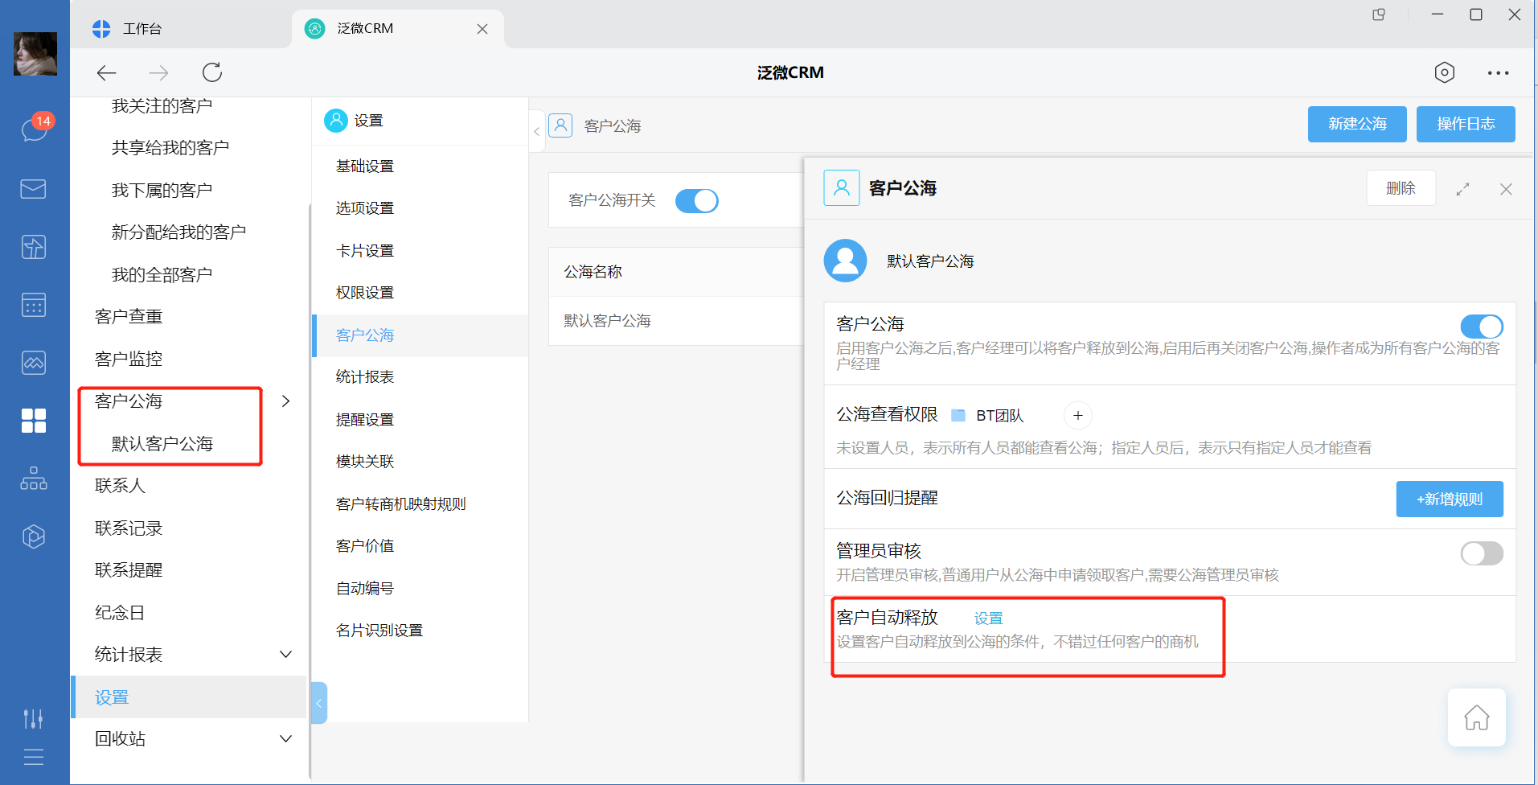Image resolution: width=1538 pixels, height=785 pixels.
Task: Switch to the 工作台 tab
Action: pos(142,28)
